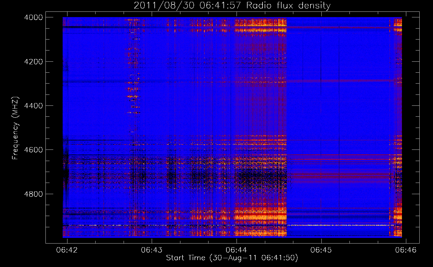The width and height of the screenshot is (433, 267).
Task: Click the plot title '2011/08/30 06:41:57 Radio flux density'
Action: click(232, 6)
